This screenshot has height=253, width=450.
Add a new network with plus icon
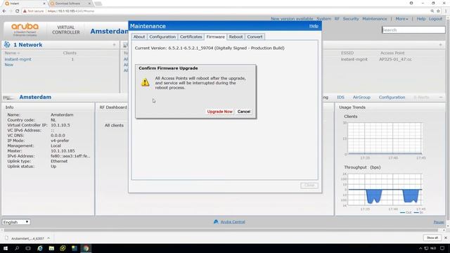[x=114, y=45]
